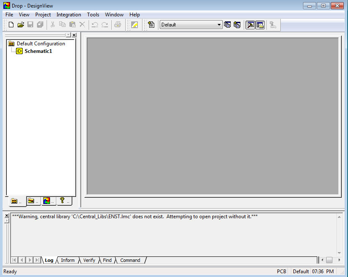Viewport: 348px width, 277px height.
Task: Open the Project menu
Action: 43,15
